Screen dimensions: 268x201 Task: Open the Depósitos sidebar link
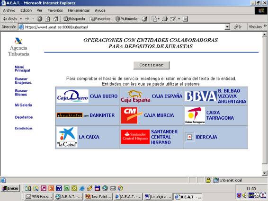tap(24, 117)
